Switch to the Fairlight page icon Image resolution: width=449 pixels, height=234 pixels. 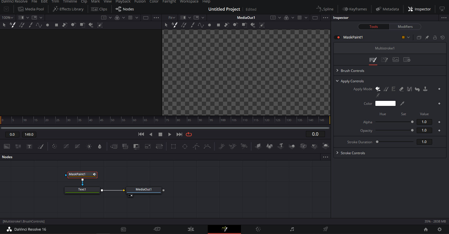pos(292,229)
